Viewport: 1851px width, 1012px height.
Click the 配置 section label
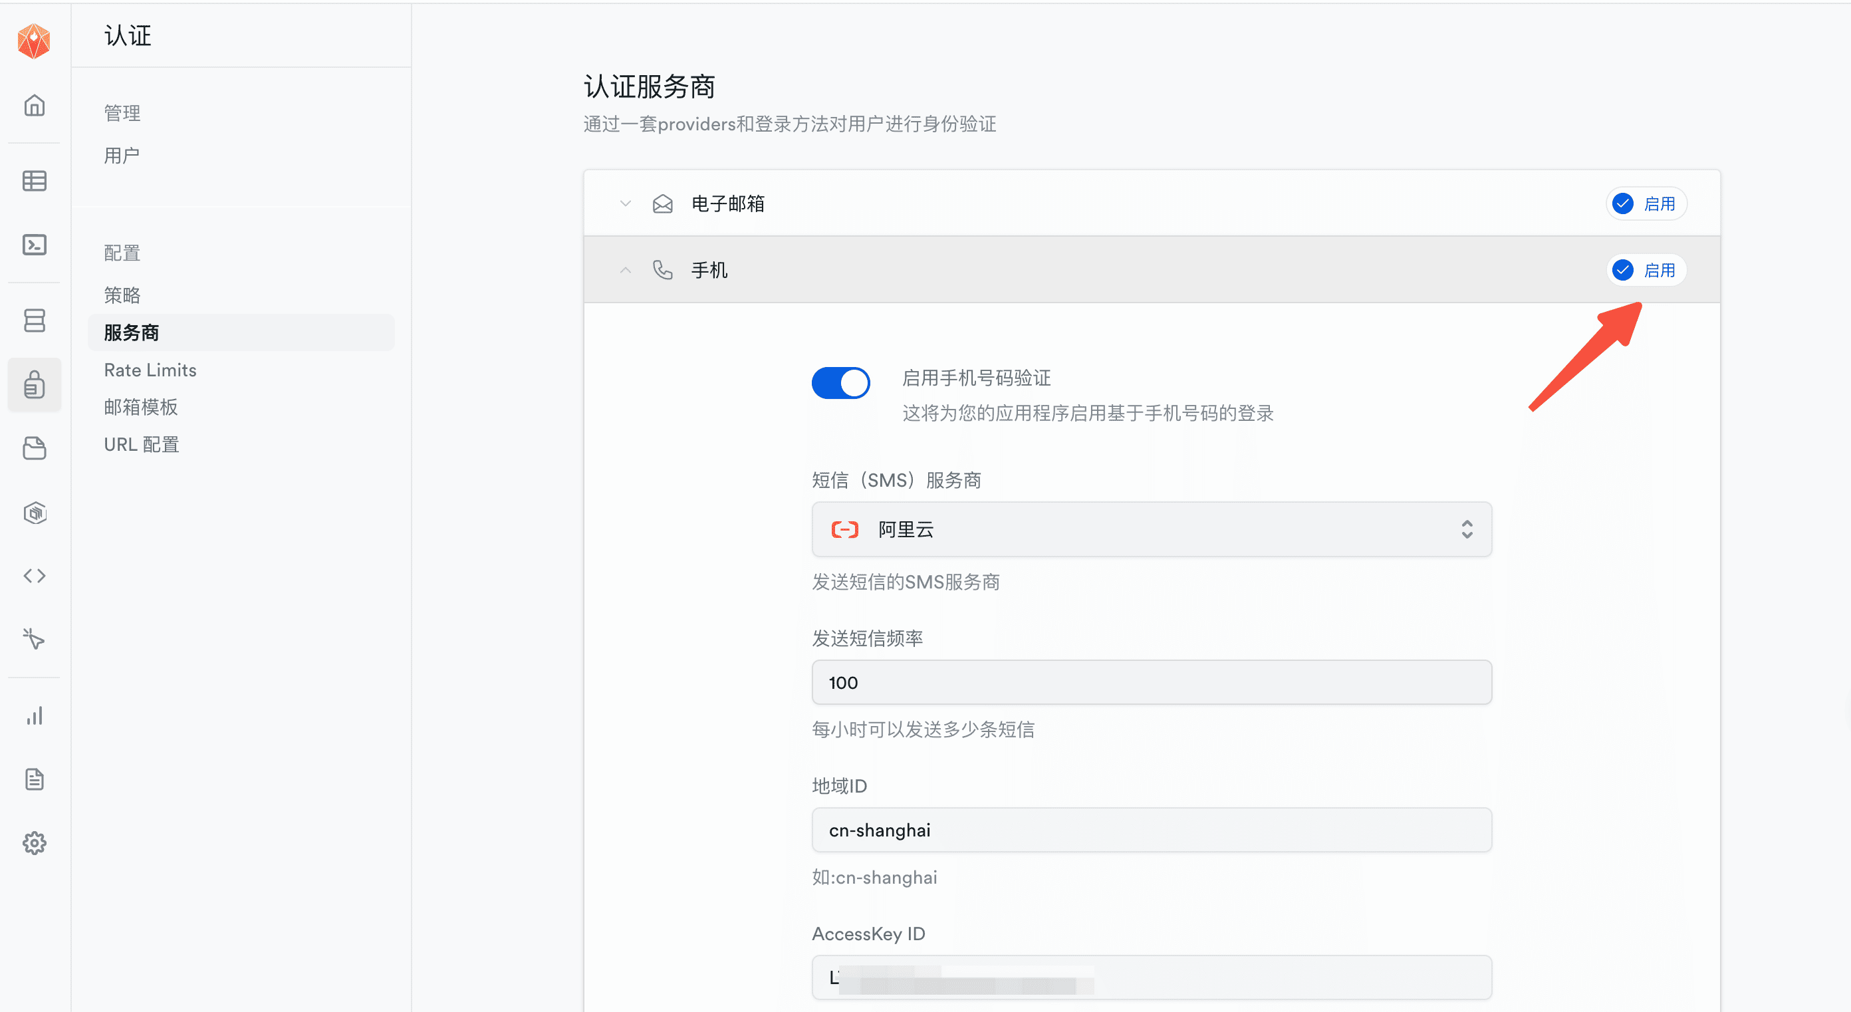(x=122, y=252)
